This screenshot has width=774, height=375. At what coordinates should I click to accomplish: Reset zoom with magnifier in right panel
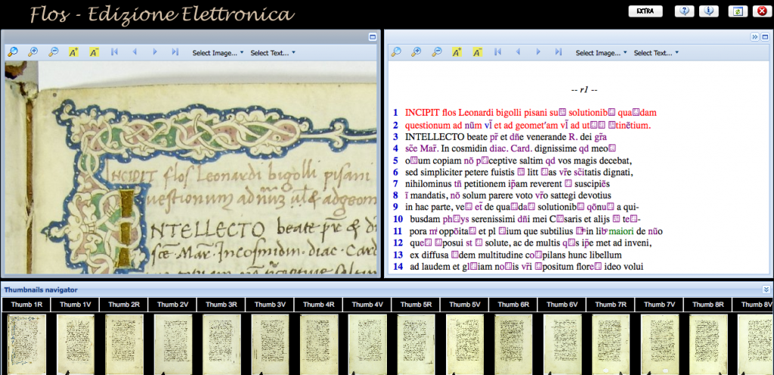(x=396, y=52)
